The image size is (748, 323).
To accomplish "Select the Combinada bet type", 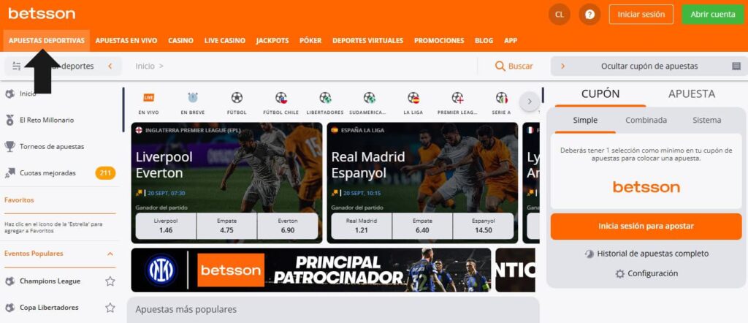I will 646,120.
